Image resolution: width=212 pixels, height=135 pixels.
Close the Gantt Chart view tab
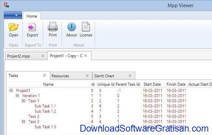pos(130,75)
